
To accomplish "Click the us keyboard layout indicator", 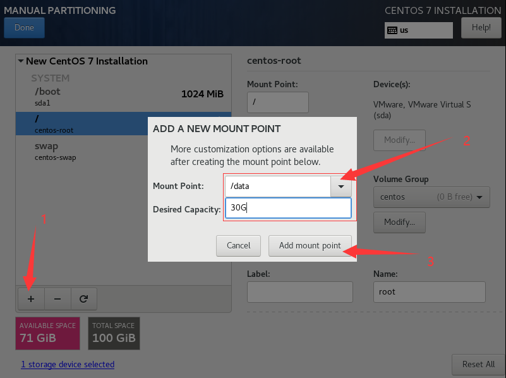I will click(419, 30).
